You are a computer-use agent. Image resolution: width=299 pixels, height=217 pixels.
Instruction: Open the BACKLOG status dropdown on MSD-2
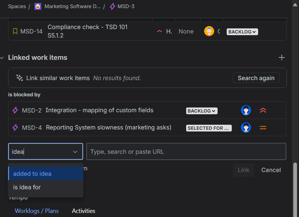tap(202, 111)
